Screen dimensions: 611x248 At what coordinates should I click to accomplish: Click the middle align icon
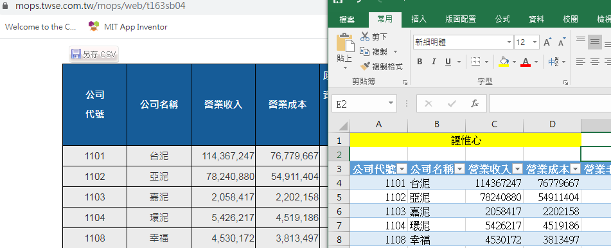[595, 42]
